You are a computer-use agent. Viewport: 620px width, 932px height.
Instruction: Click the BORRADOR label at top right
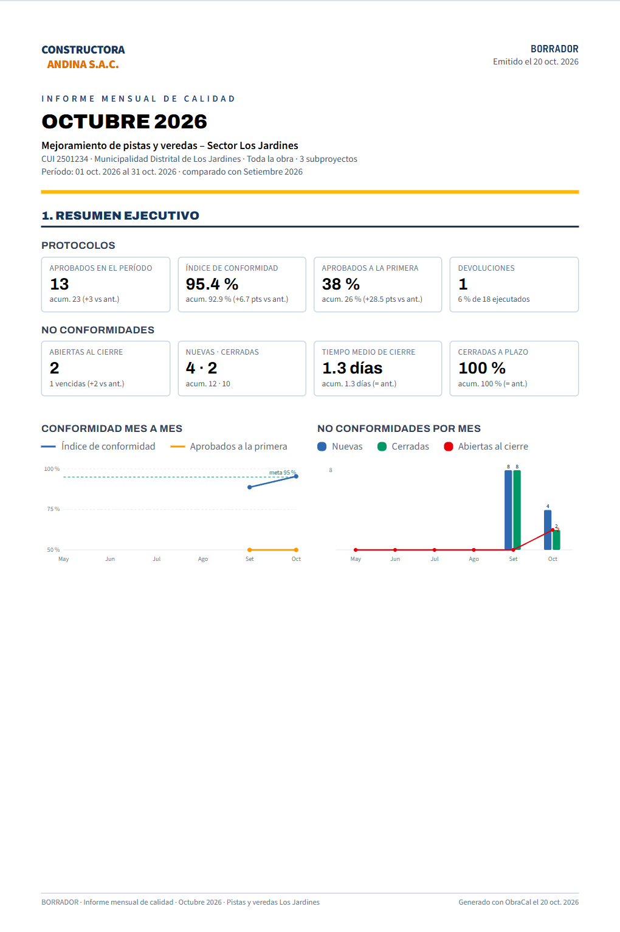[x=554, y=49]
